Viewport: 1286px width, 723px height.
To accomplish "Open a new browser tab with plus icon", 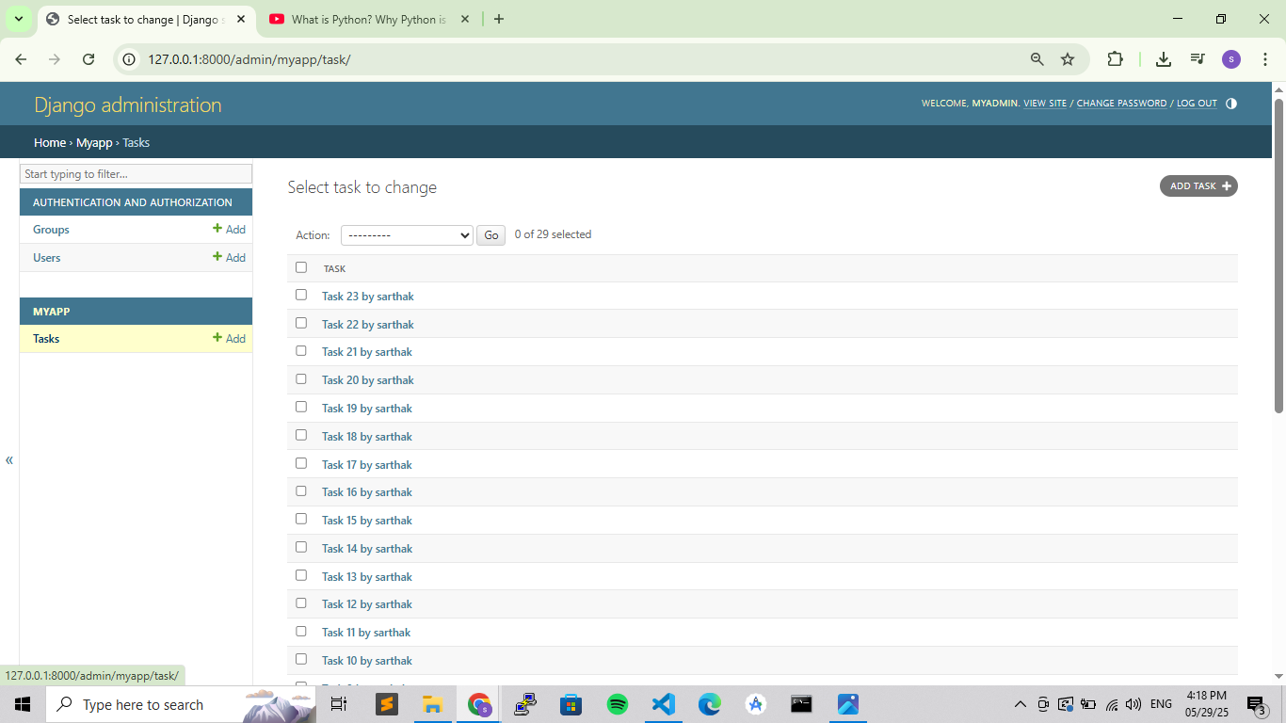I will (499, 19).
